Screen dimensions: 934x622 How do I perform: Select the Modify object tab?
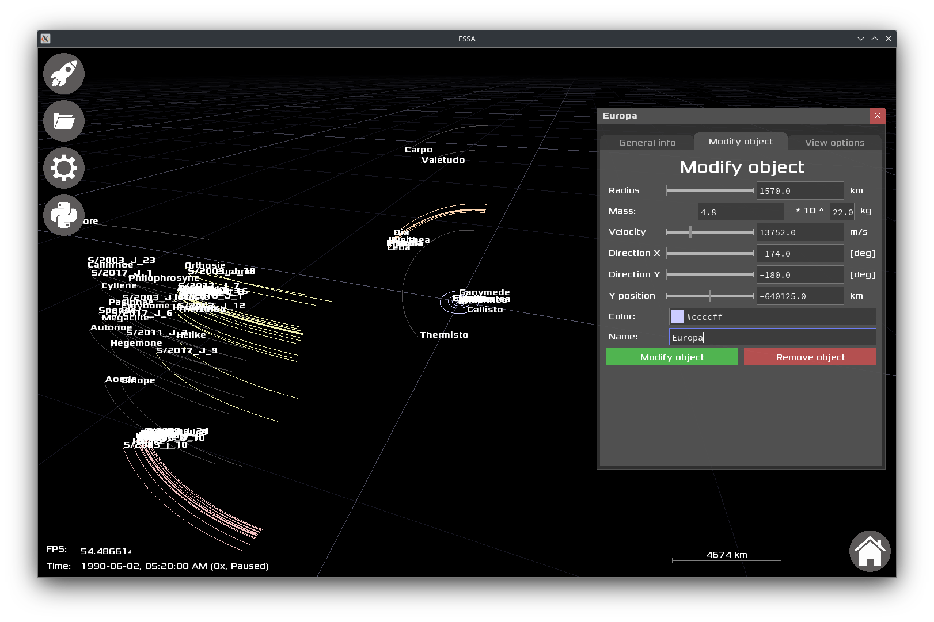click(x=741, y=141)
